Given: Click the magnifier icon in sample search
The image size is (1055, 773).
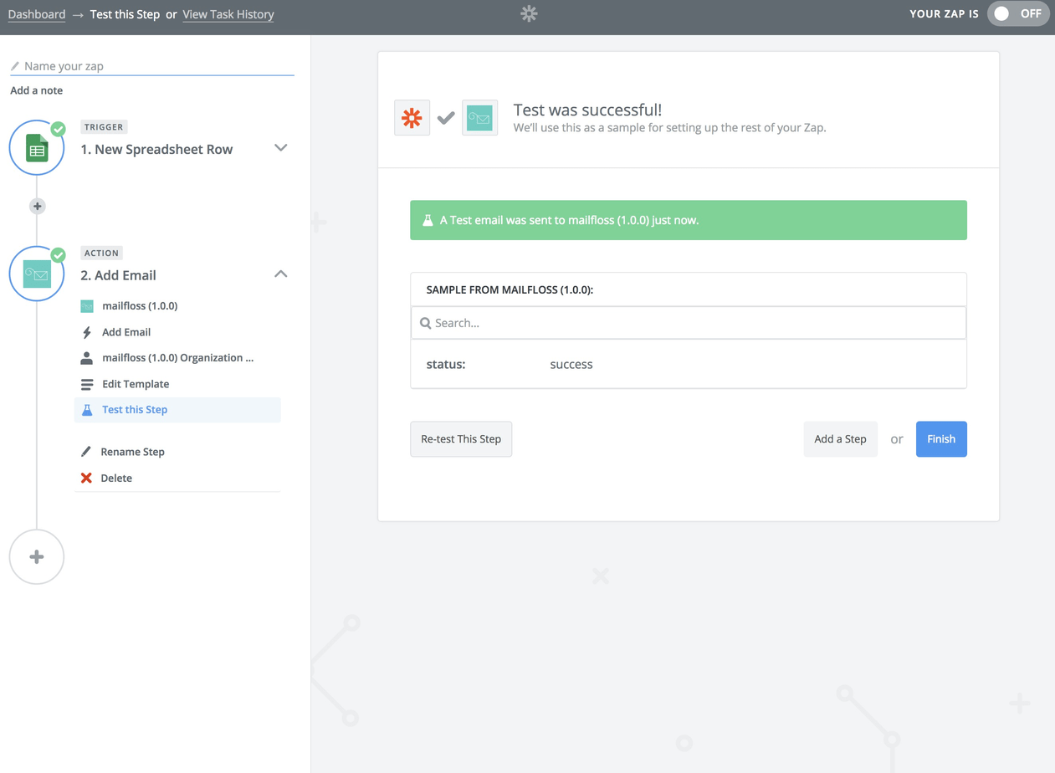Looking at the screenshot, I should [425, 323].
